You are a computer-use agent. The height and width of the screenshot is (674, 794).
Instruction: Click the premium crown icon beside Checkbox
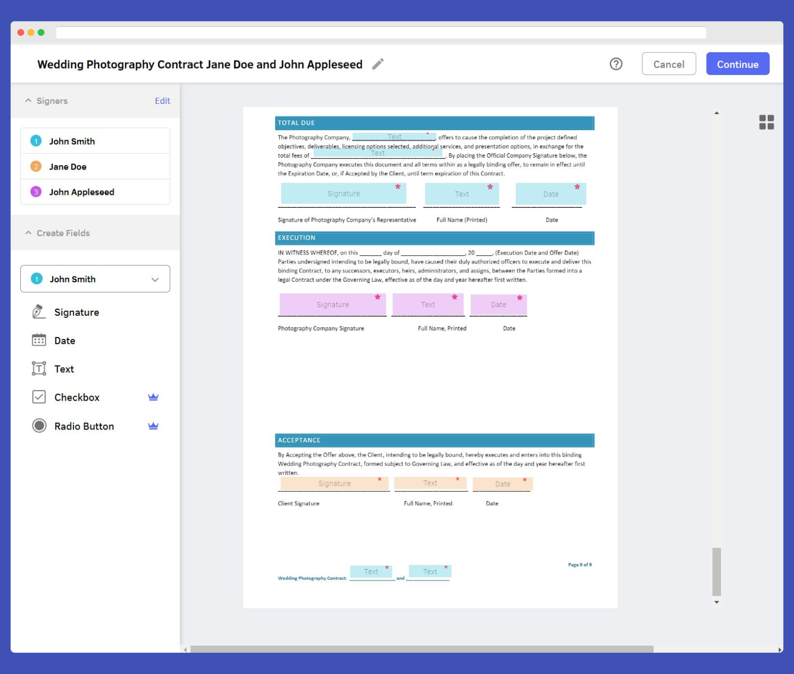coord(153,397)
